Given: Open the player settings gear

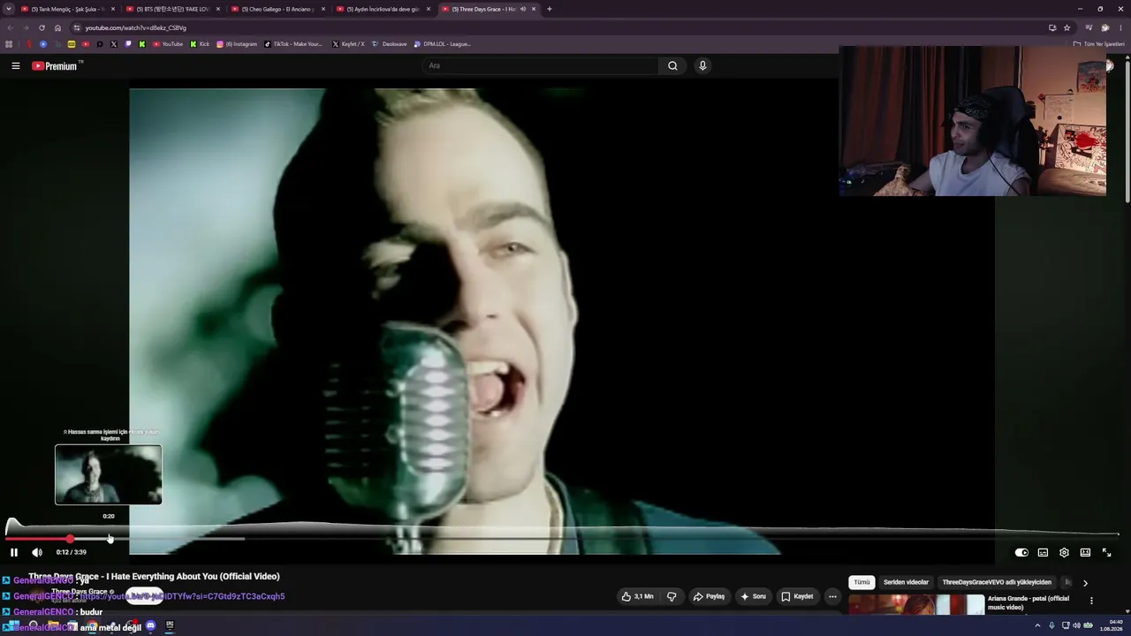Looking at the screenshot, I should point(1064,552).
